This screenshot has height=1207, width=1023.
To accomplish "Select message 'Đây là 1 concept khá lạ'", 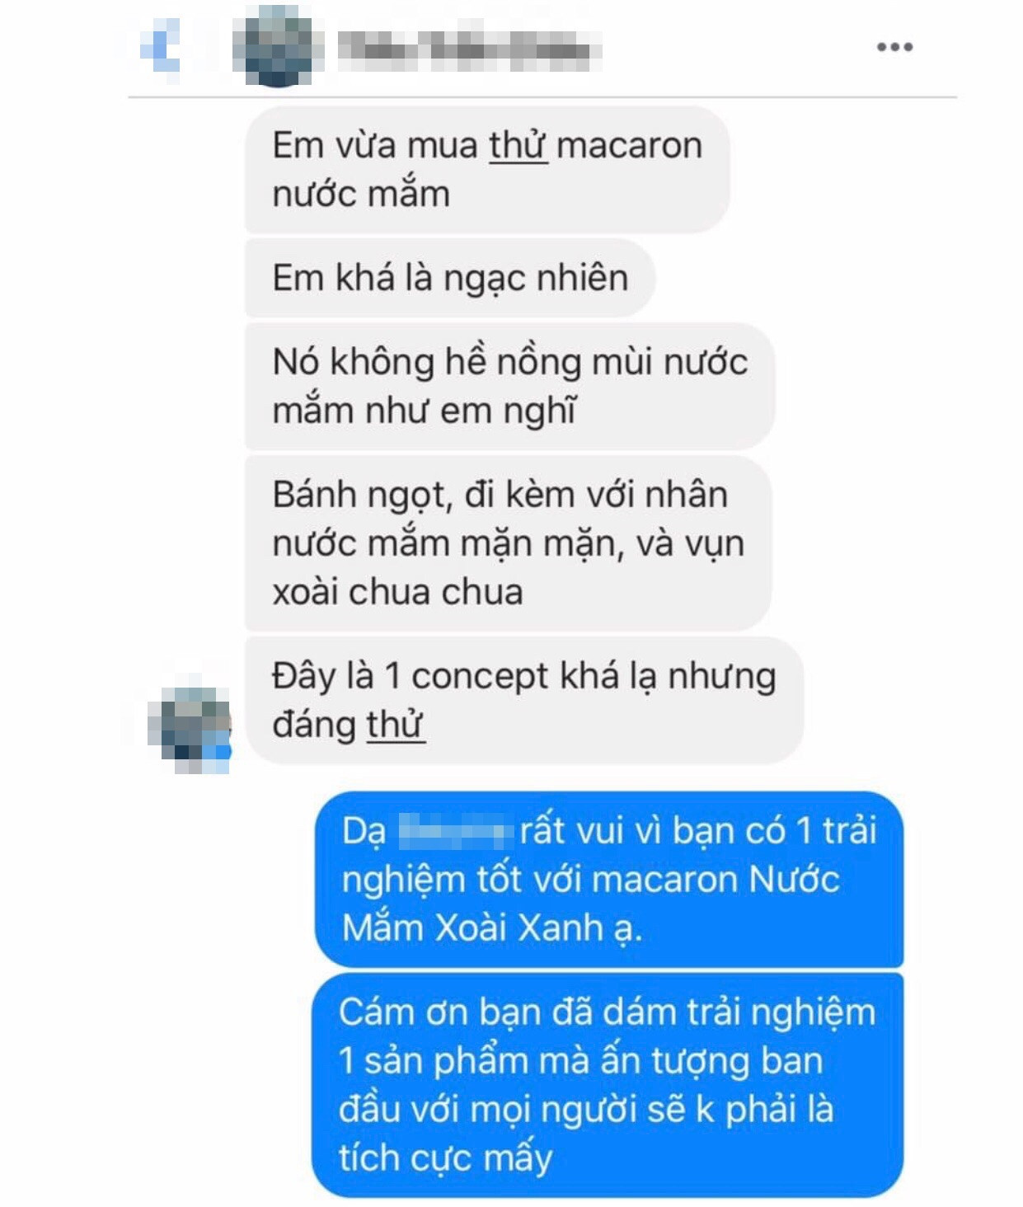I will tap(524, 700).
